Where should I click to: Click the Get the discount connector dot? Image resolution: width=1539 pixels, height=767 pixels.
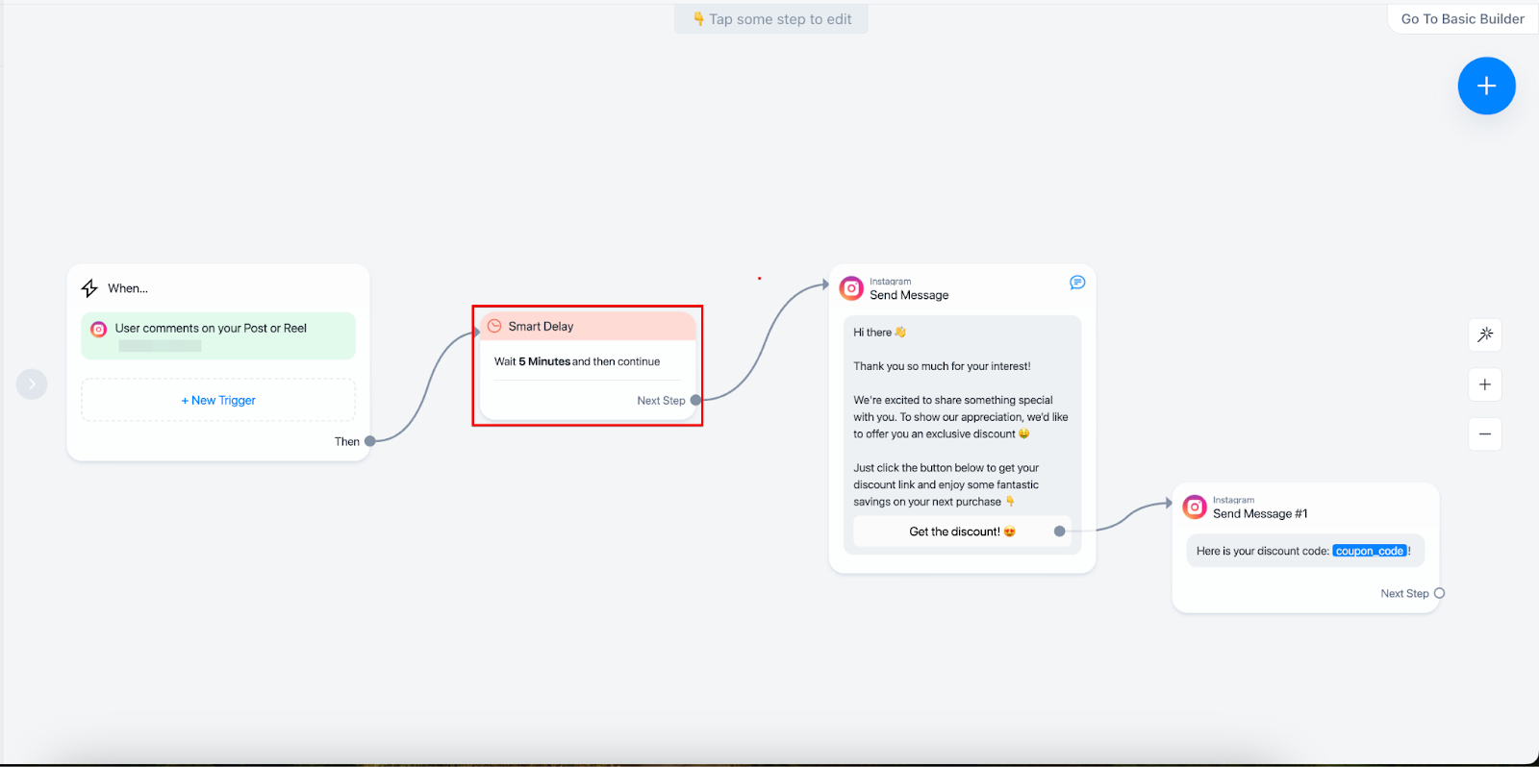(x=1059, y=532)
